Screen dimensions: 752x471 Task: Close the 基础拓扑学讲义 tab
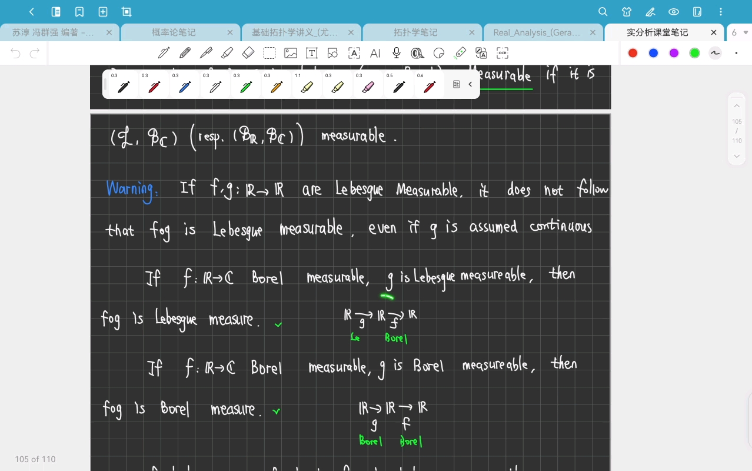pyautogui.click(x=351, y=32)
